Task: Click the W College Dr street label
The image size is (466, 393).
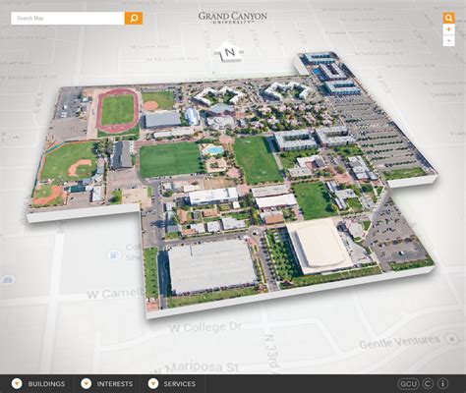Action: click(x=205, y=327)
